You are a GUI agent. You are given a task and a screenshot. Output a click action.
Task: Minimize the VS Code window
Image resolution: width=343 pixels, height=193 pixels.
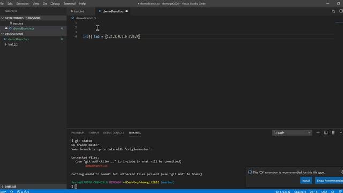(327, 4)
